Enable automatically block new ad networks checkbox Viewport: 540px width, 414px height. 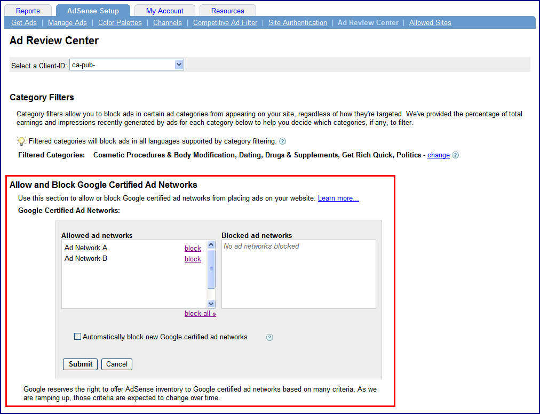click(77, 337)
